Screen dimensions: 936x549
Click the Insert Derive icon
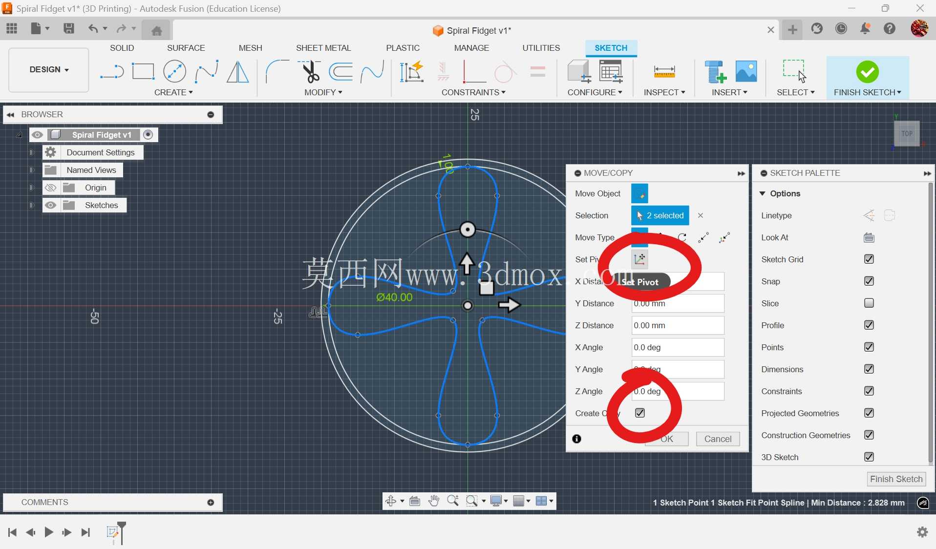point(715,72)
